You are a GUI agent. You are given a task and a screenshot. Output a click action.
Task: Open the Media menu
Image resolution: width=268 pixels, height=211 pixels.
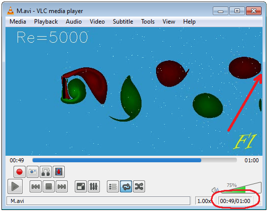point(18,22)
